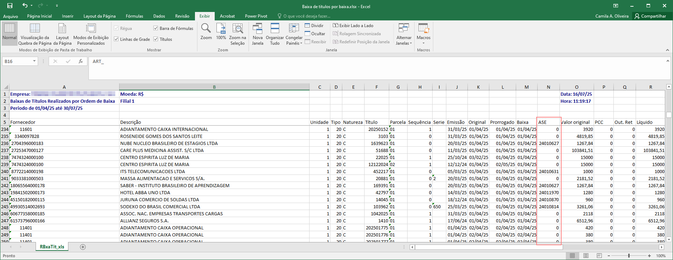Expand the Name Box dropdown arrow

tap(34, 61)
